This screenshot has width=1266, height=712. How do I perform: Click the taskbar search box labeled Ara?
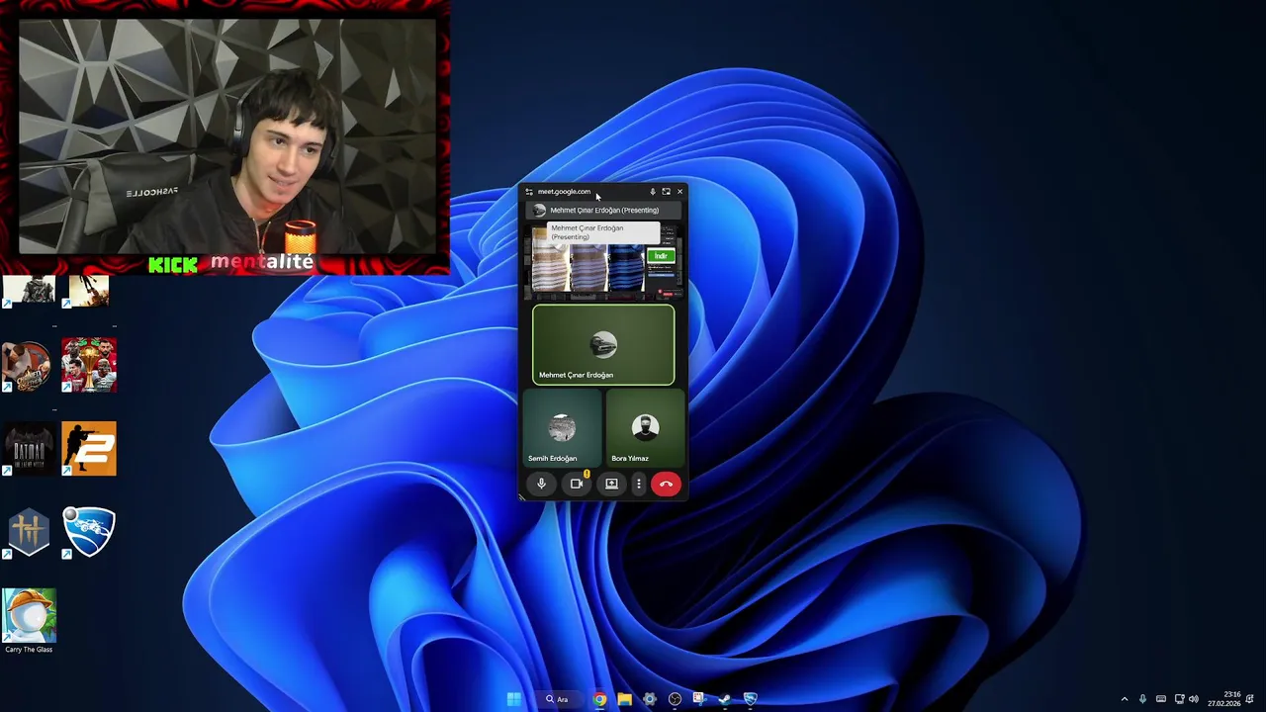point(560,699)
